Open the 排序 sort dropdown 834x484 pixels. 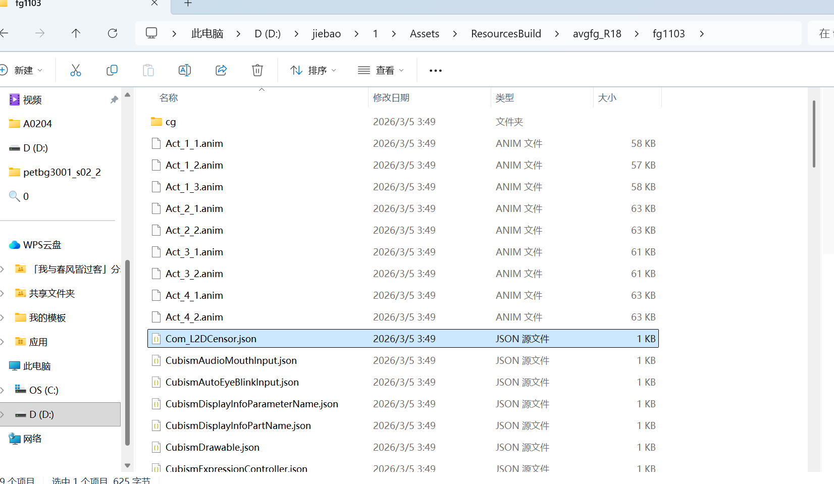pos(313,70)
